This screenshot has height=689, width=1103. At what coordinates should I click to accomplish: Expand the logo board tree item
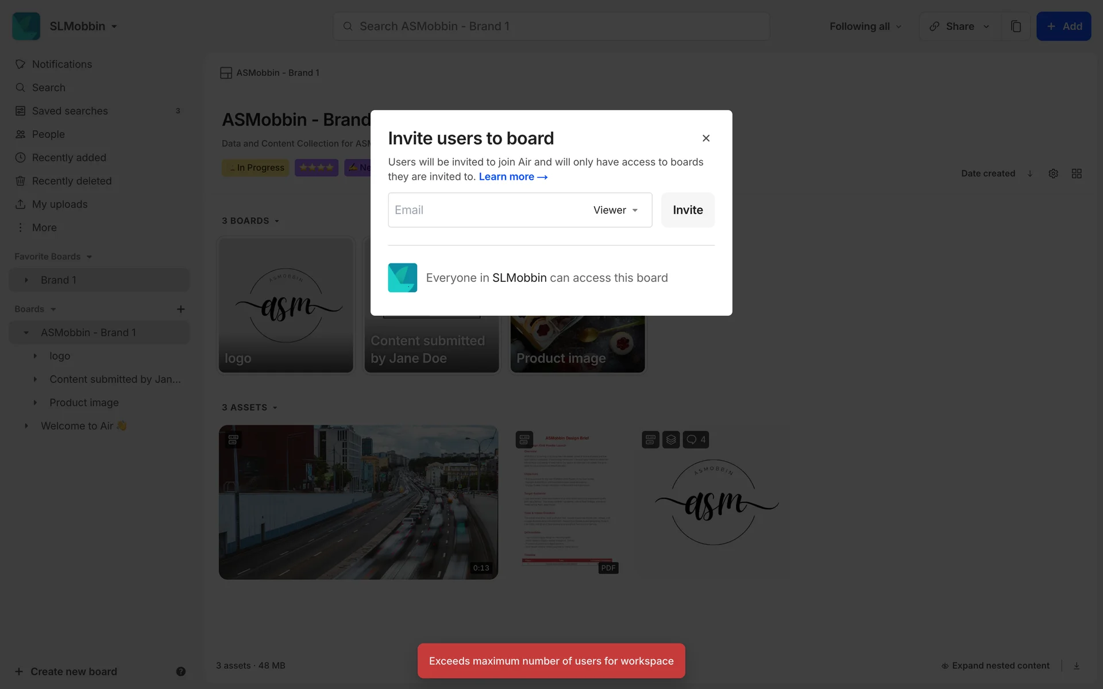pyautogui.click(x=35, y=356)
